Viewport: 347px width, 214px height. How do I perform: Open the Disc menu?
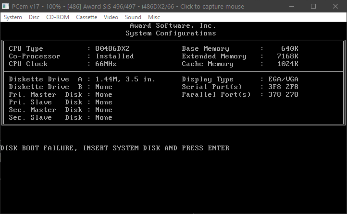pyautogui.click(x=34, y=17)
